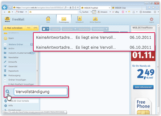Open the Online-Speicher tab
Viewport: 161px width, 116px height.
[95, 20]
